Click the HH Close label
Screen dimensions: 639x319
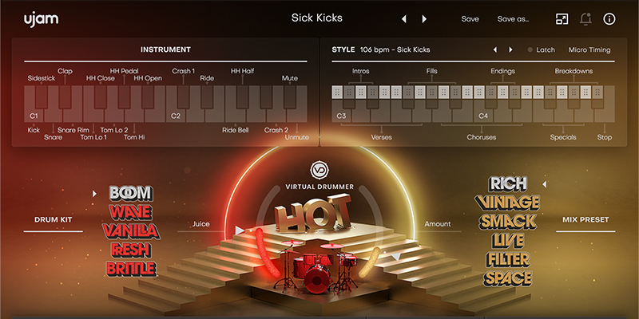point(101,78)
